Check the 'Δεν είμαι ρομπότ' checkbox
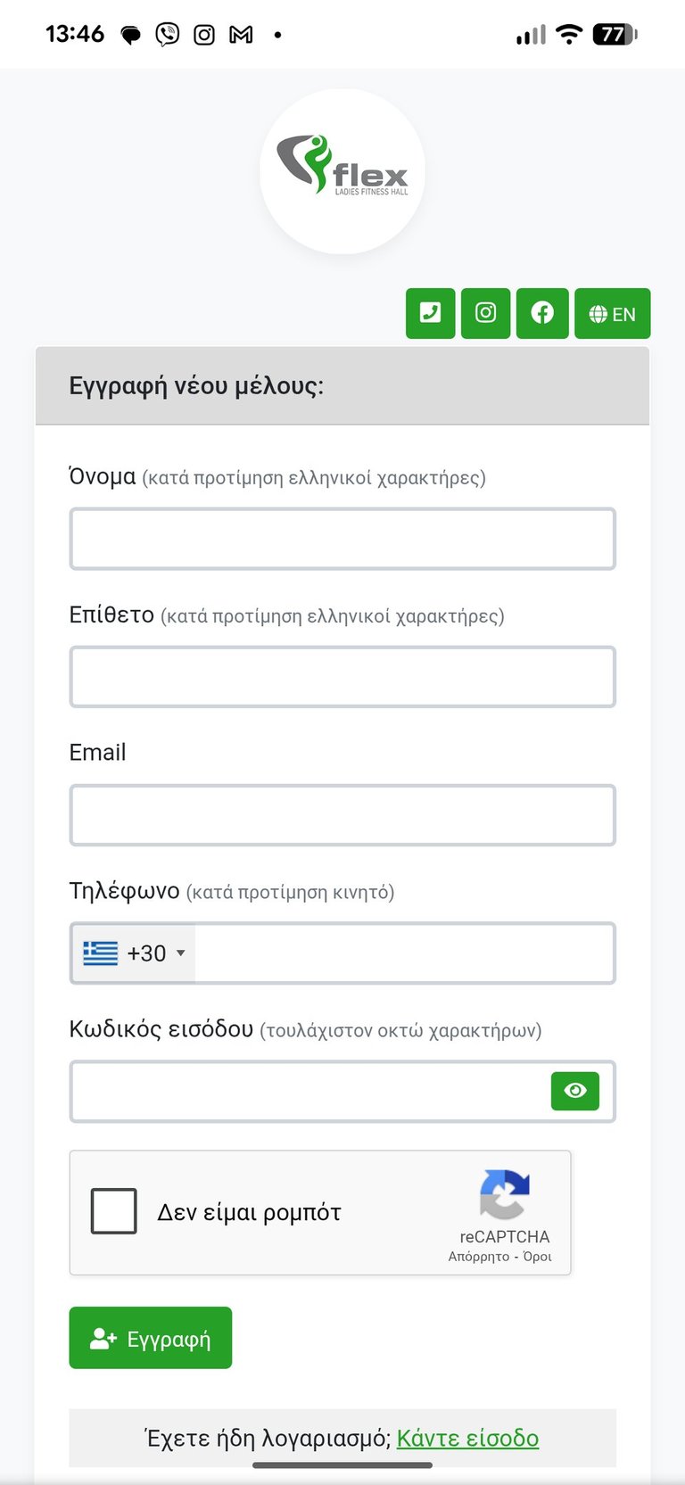685x1485 pixels. [114, 1211]
